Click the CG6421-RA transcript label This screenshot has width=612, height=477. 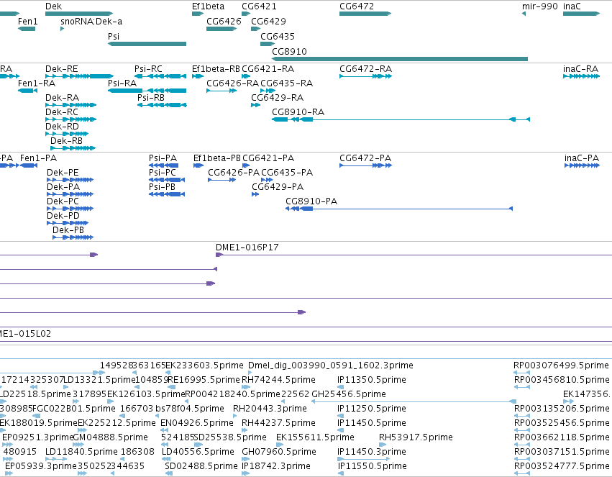coord(268,69)
